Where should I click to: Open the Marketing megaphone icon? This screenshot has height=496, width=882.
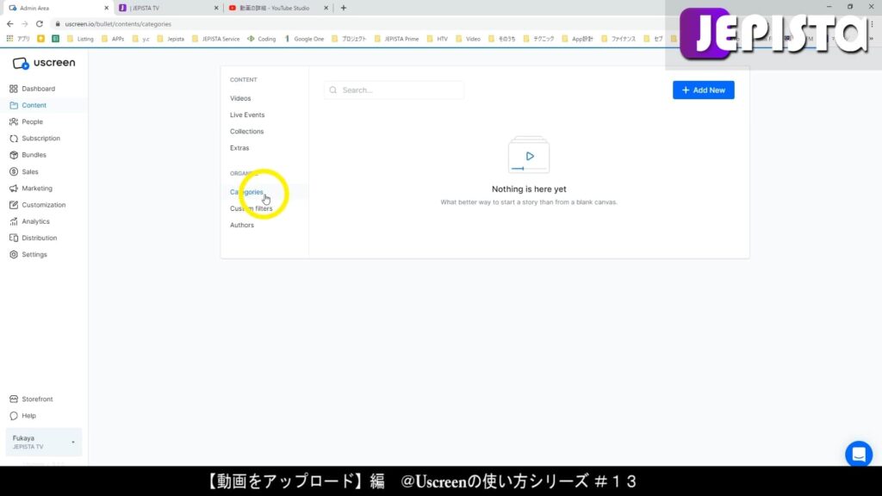tap(14, 189)
